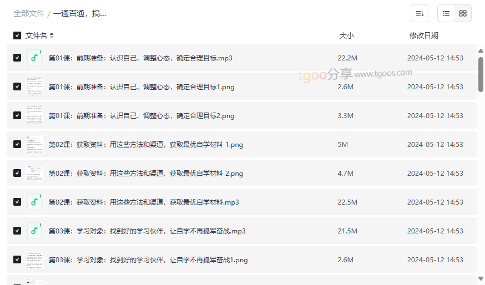Open the sort order button

(420, 13)
